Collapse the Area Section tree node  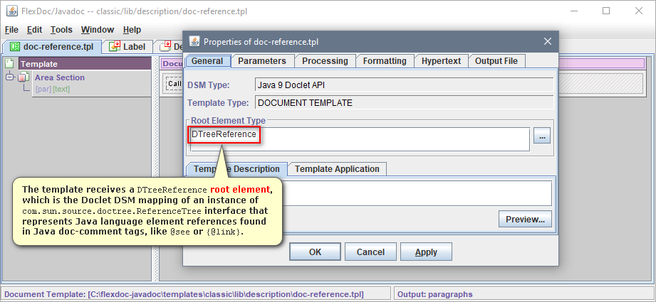tap(10, 77)
